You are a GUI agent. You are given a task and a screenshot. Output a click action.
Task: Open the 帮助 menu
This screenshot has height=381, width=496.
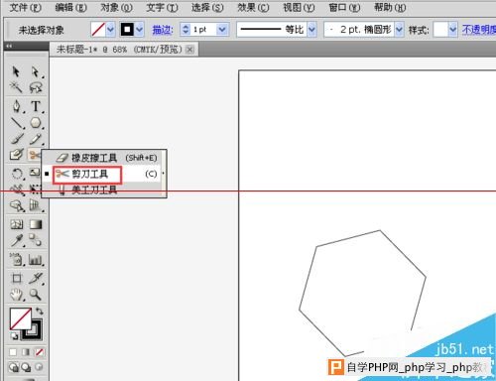click(x=390, y=7)
